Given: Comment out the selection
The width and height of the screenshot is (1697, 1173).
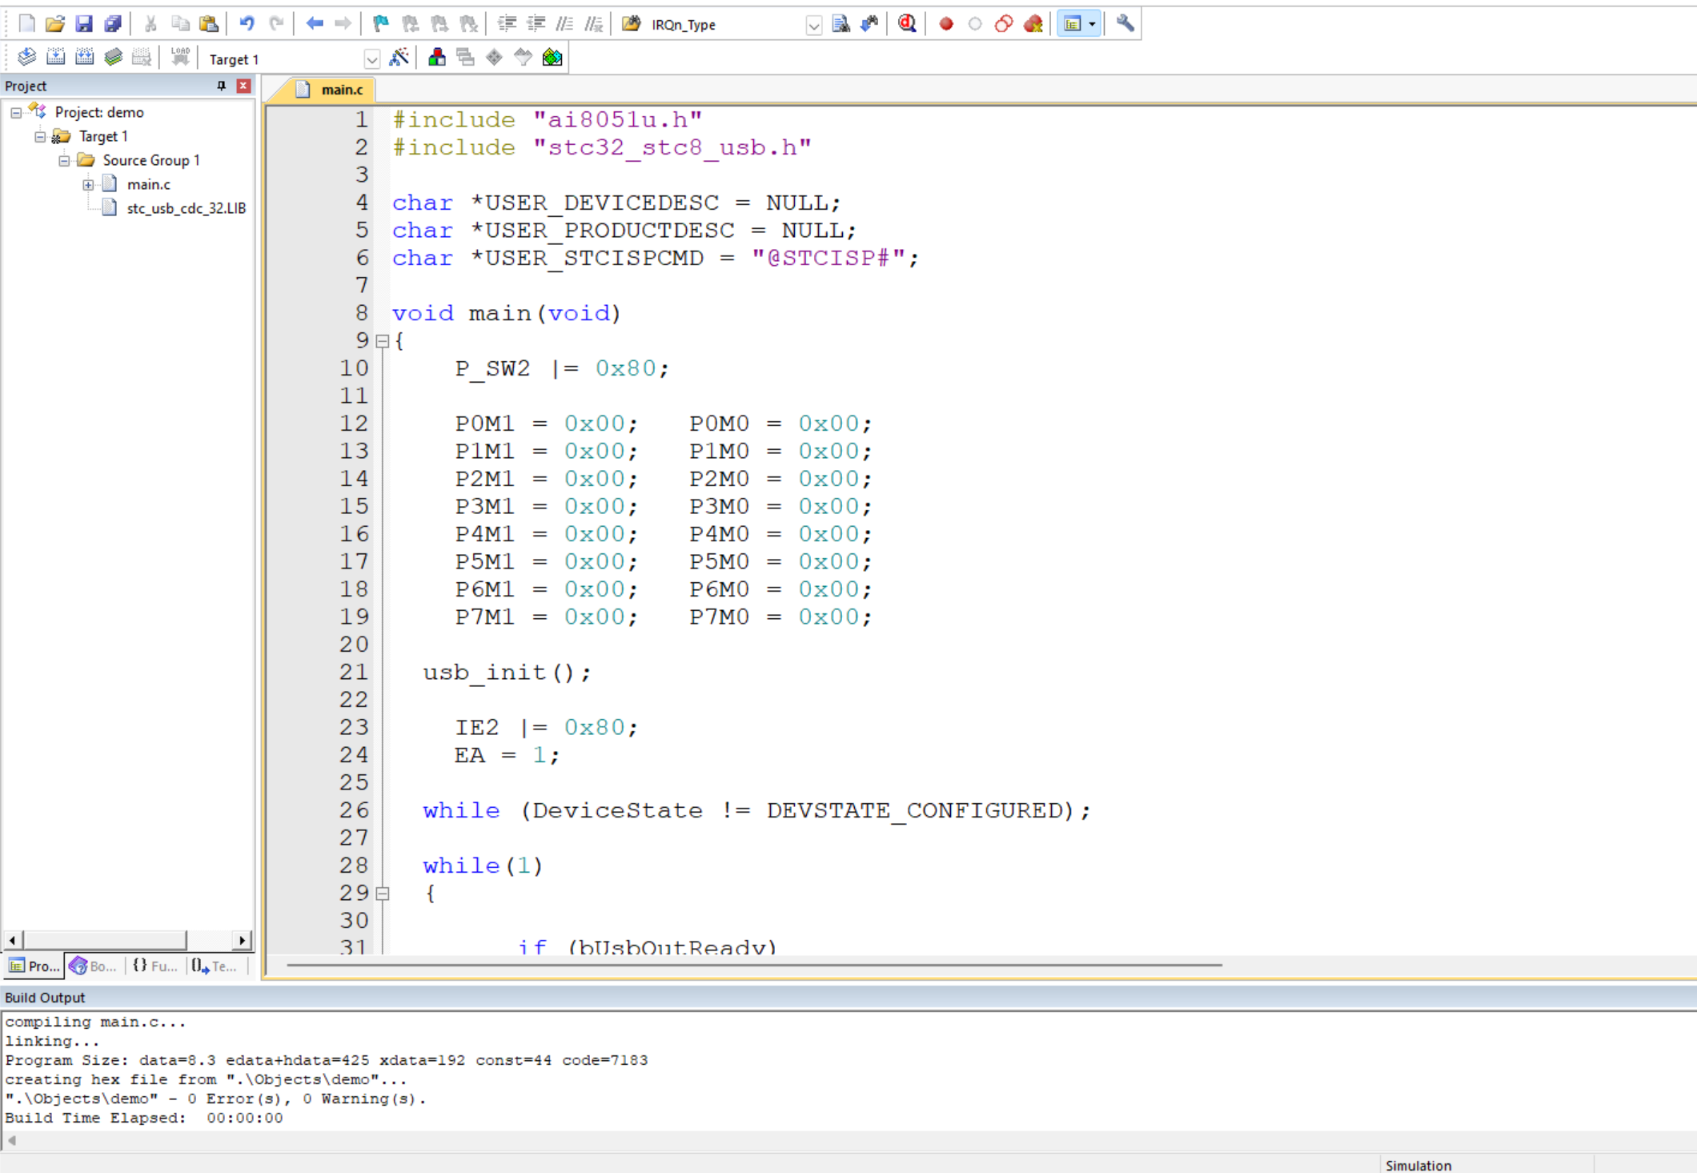Looking at the screenshot, I should [565, 24].
